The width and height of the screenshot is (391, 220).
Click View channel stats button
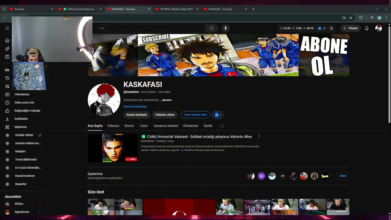[195, 115]
